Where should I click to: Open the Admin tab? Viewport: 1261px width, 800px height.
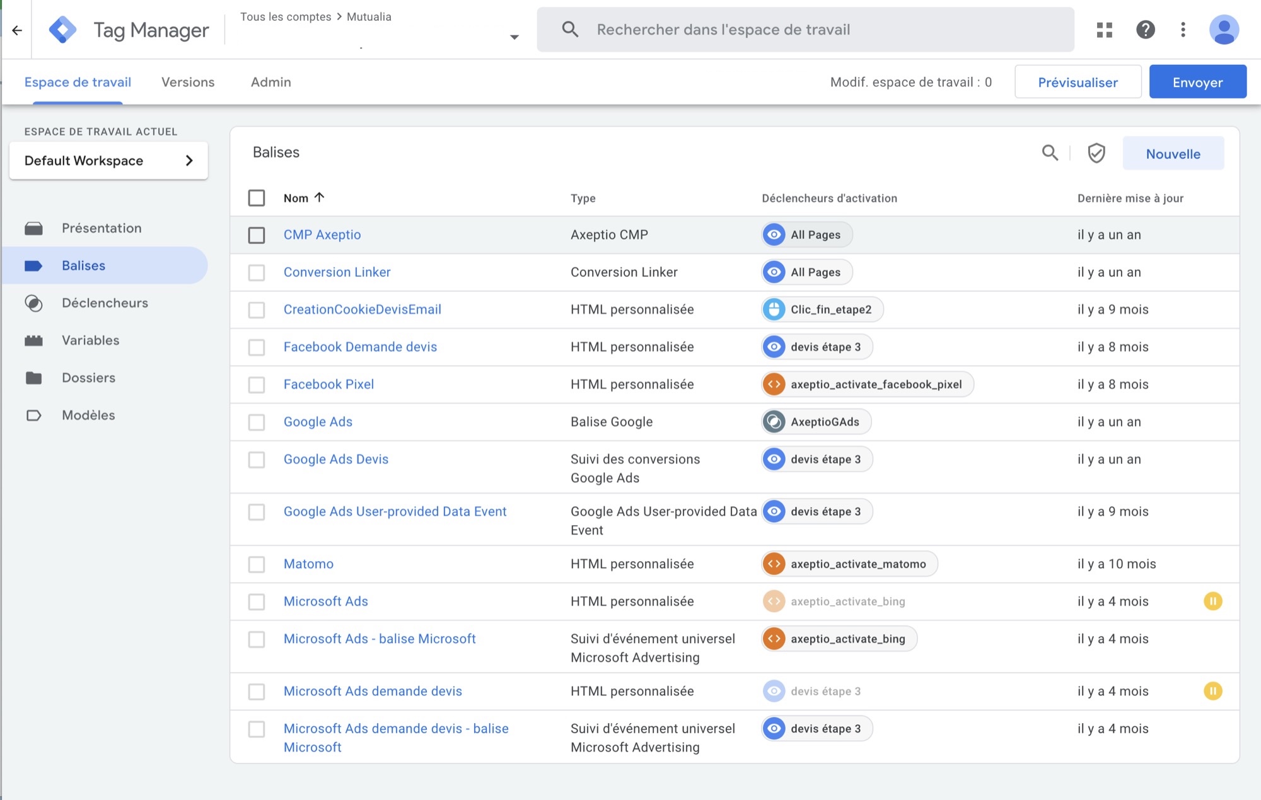point(270,81)
